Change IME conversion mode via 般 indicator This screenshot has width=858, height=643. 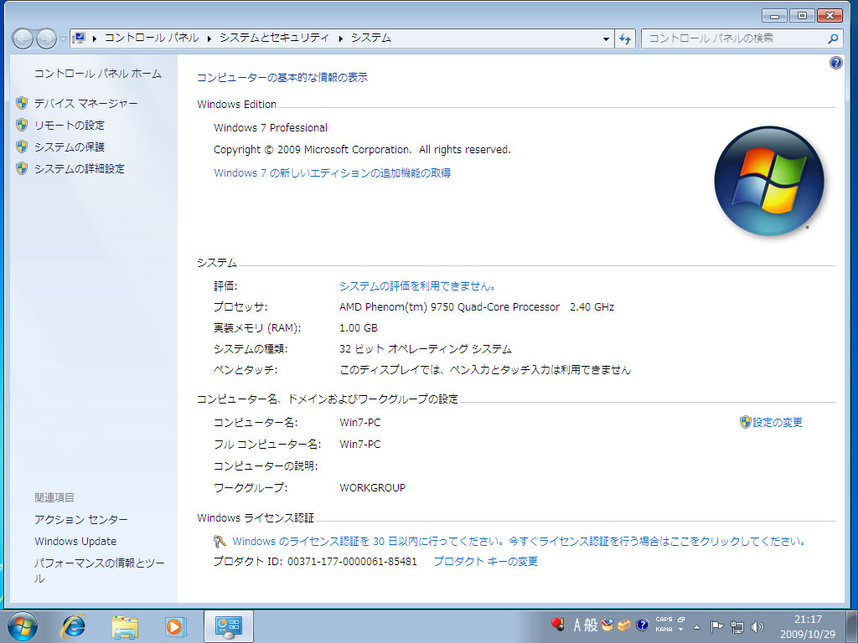[591, 625]
